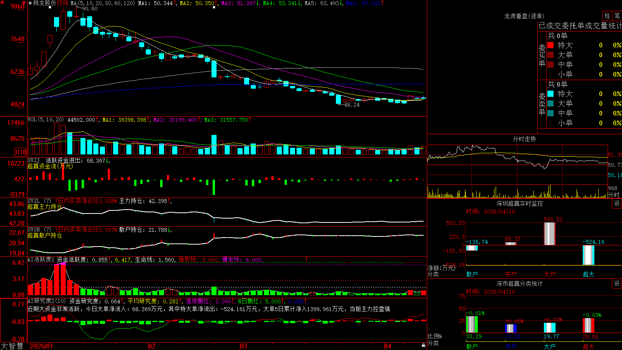Click the small red square icon at top-left corner
The width and height of the screenshot is (622, 350).
2,2
